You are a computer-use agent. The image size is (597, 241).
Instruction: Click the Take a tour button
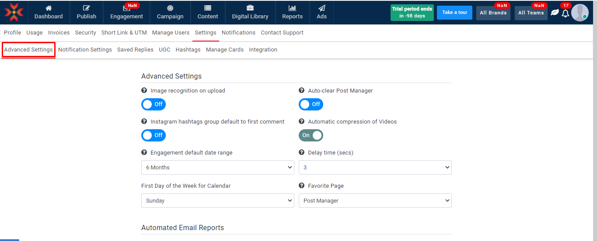point(454,13)
